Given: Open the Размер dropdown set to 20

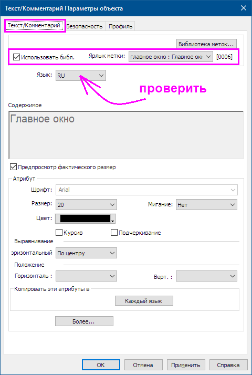Looking at the screenshot, I should 86,205.
